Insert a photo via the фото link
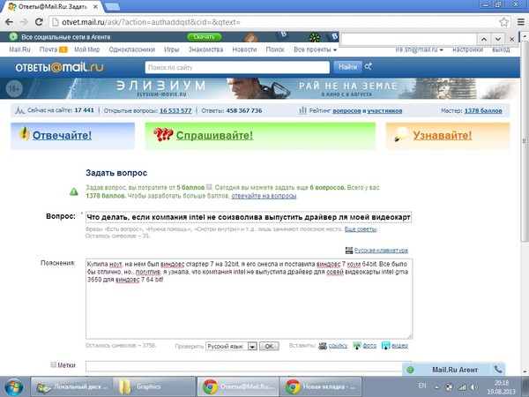 (x=369, y=346)
